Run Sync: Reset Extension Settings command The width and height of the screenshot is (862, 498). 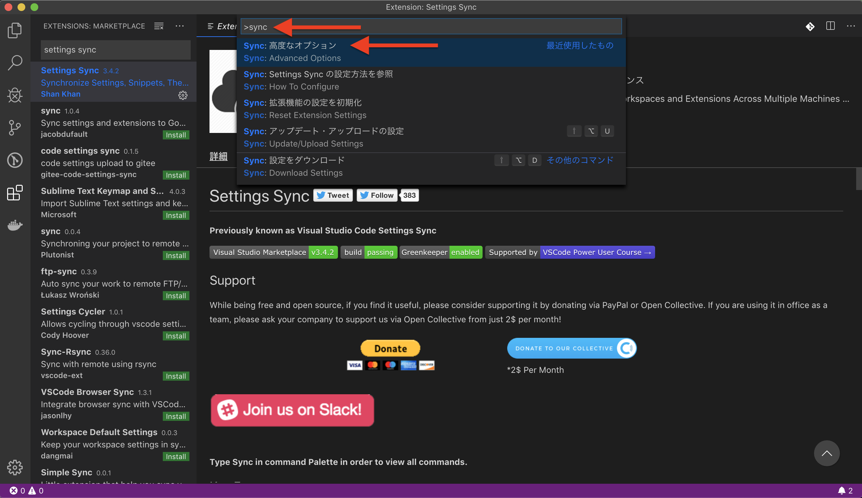[x=431, y=109]
